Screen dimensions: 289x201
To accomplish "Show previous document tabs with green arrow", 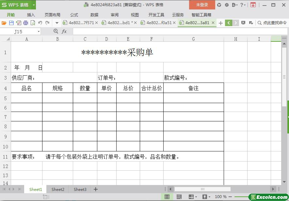I will point(229,23).
